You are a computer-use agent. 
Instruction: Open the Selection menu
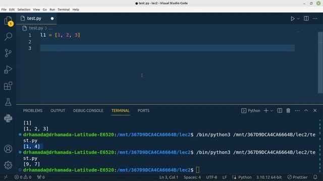(x=24, y=10)
